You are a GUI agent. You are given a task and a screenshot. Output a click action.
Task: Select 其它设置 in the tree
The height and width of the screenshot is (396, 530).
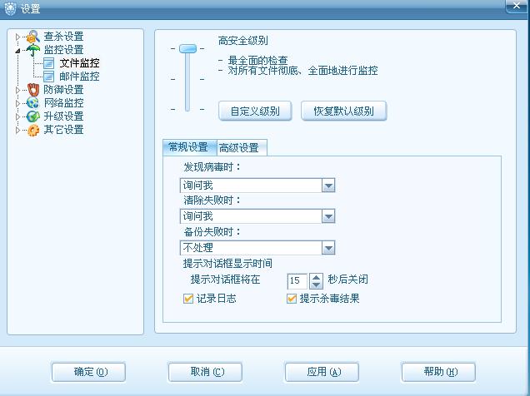(x=64, y=130)
